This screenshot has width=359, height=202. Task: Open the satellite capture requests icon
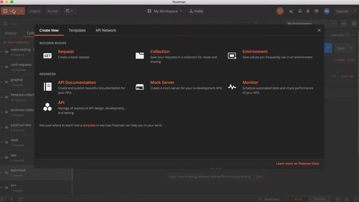(291, 11)
